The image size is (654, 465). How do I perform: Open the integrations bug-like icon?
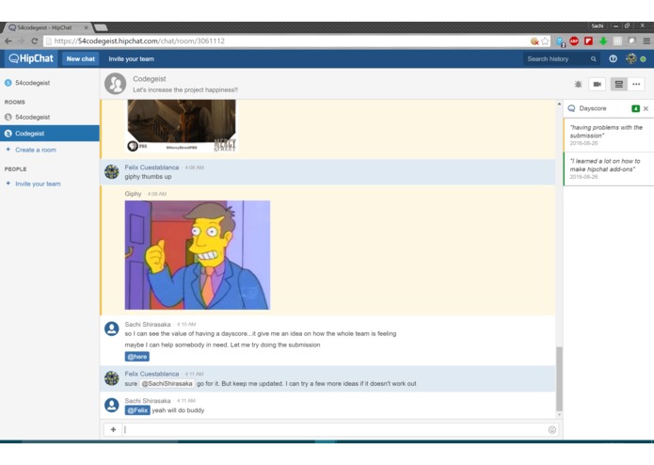pos(578,84)
